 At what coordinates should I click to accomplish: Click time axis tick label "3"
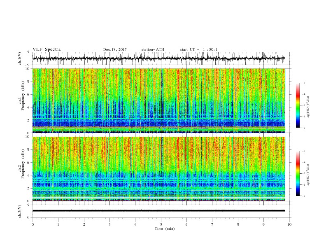[109, 224]
